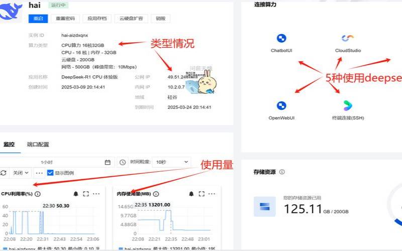The image size is (402, 251).
Task: Click the 应用存档 button
Action: tap(97, 19)
